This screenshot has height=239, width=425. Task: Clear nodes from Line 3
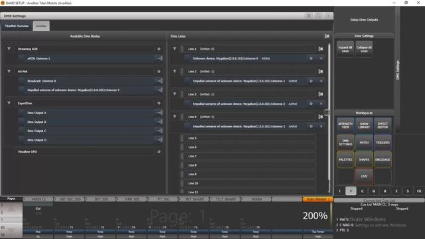(x=321, y=94)
